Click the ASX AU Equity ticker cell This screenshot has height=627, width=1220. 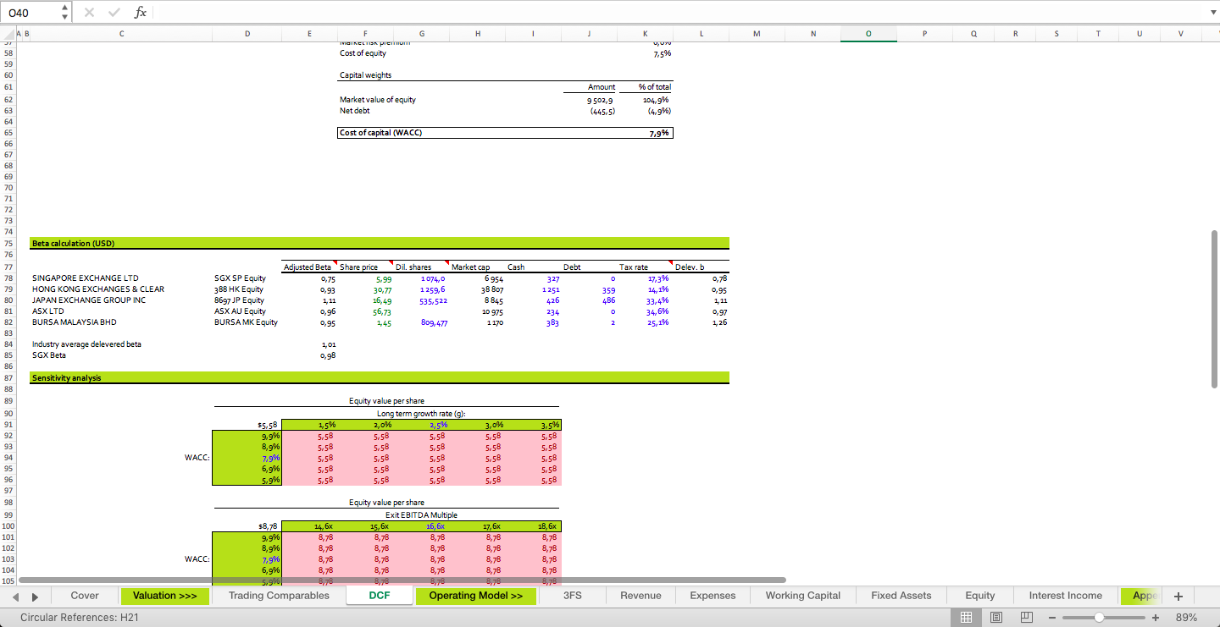click(240, 311)
